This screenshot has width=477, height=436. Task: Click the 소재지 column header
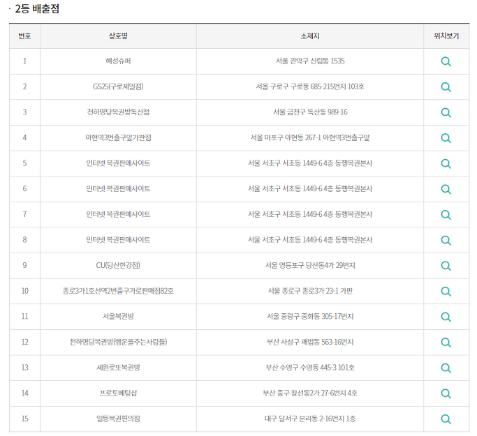[x=309, y=36]
